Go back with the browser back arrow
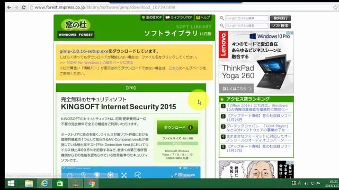This screenshot has height=190, width=339. point(9,7)
